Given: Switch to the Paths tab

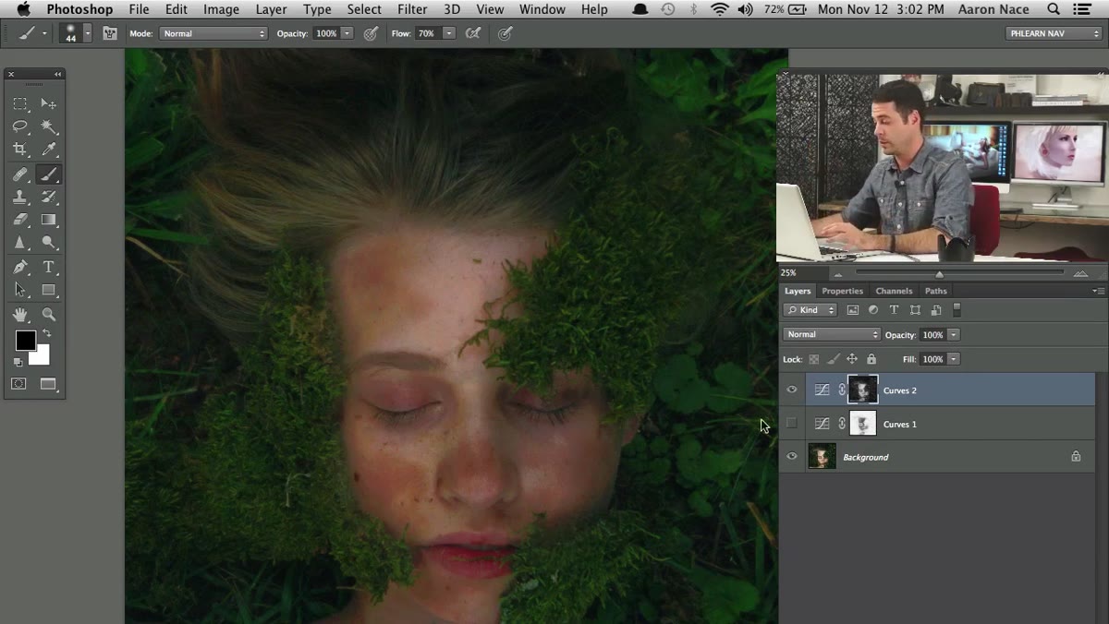Looking at the screenshot, I should click(935, 291).
